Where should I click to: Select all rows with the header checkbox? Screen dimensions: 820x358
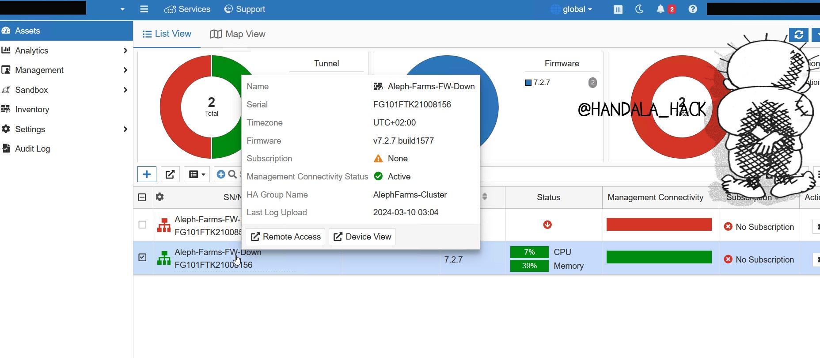[142, 197]
